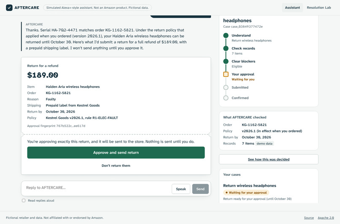Open the Source link in the footer
The width and height of the screenshot is (340, 224).
pos(309,218)
